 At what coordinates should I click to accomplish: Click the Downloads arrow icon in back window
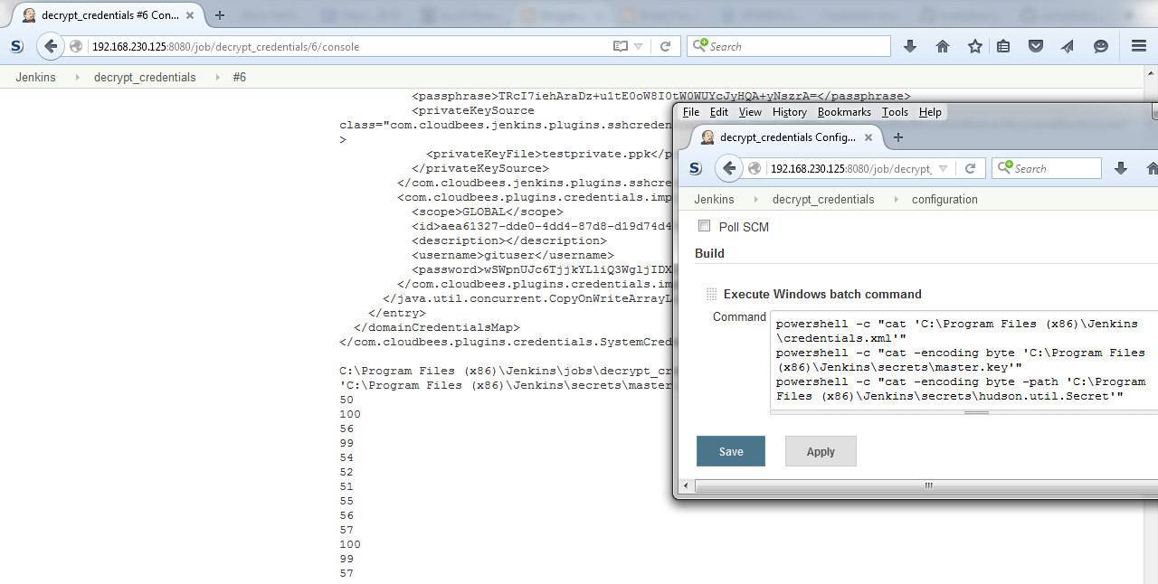[x=910, y=46]
